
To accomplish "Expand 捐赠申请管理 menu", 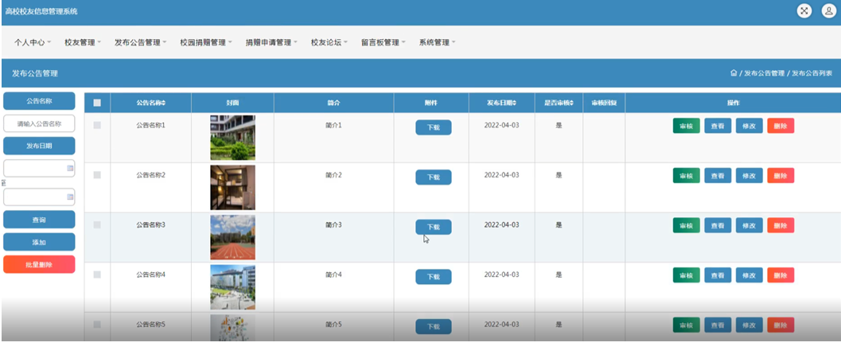I will pyautogui.click(x=272, y=42).
